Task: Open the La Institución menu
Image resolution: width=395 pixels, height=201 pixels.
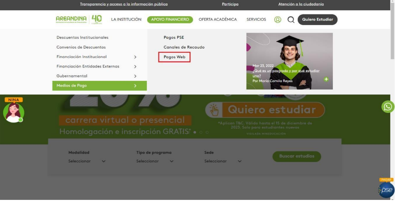Action: (x=126, y=20)
